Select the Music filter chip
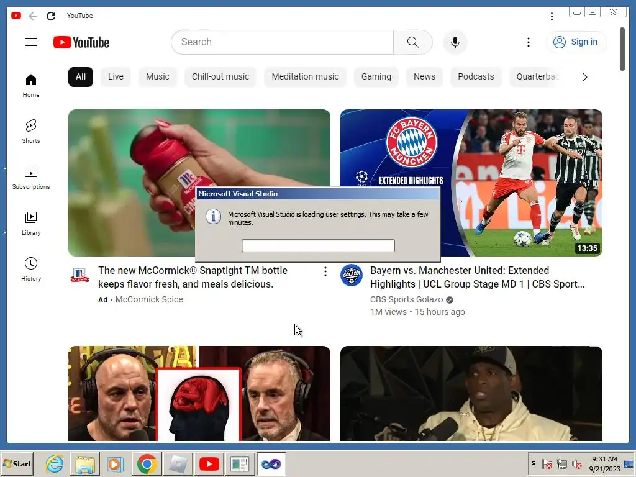The image size is (636, 477). (157, 76)
